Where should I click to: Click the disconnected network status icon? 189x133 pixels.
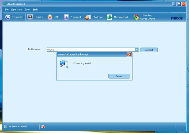43,127
